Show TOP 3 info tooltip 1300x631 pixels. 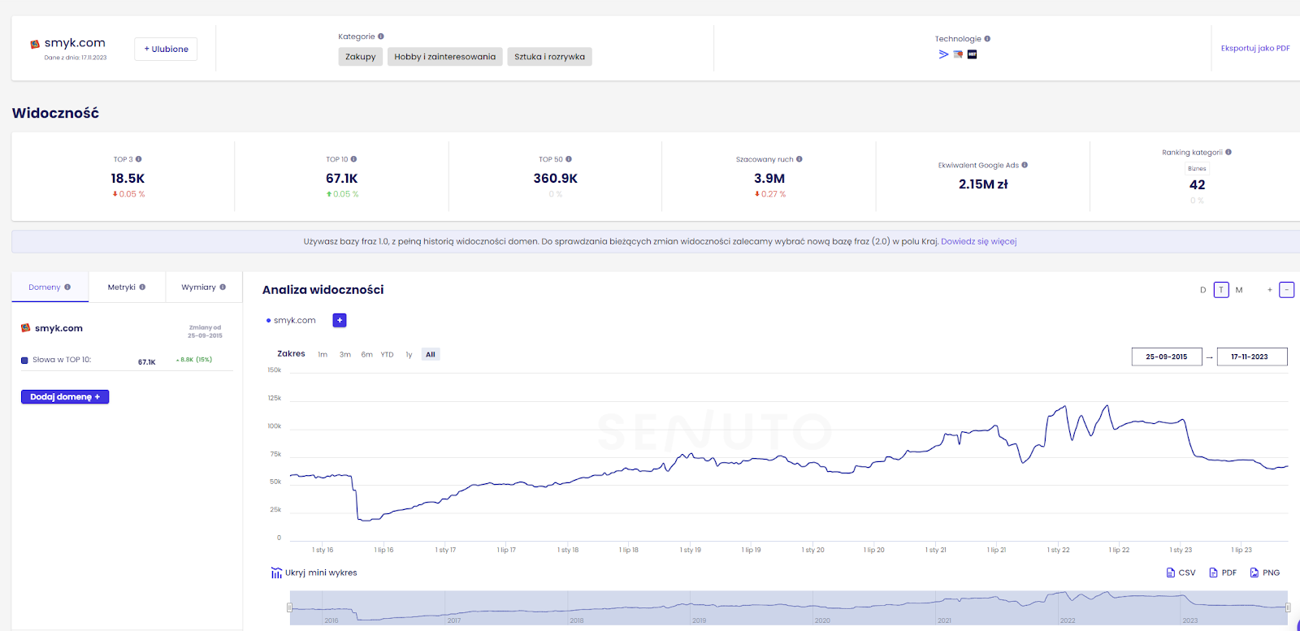point(139,159)
